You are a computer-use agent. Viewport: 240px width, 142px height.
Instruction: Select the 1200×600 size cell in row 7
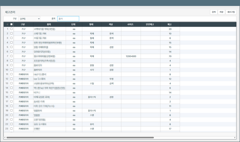pyautogui.click(x=131, y=56)
